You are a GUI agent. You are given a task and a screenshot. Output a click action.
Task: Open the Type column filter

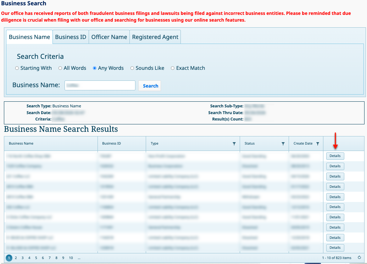click(x=234, y=144)
